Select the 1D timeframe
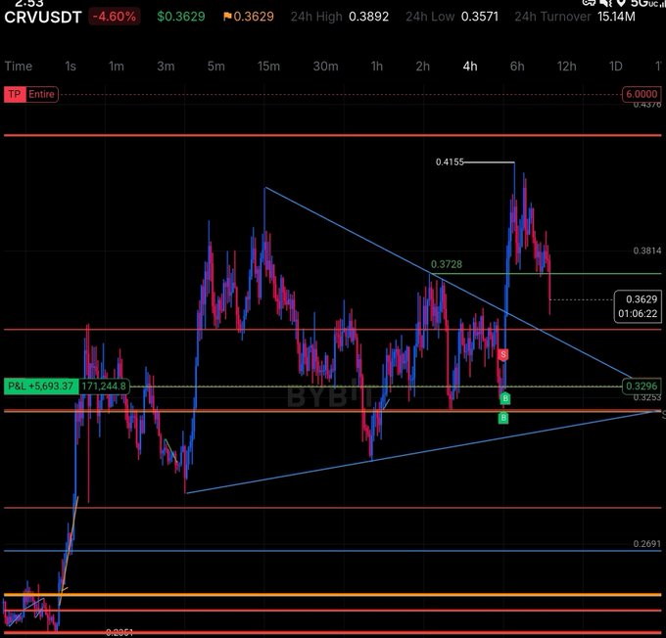Viewport: 666px width, 638px height. coord(615,67)
